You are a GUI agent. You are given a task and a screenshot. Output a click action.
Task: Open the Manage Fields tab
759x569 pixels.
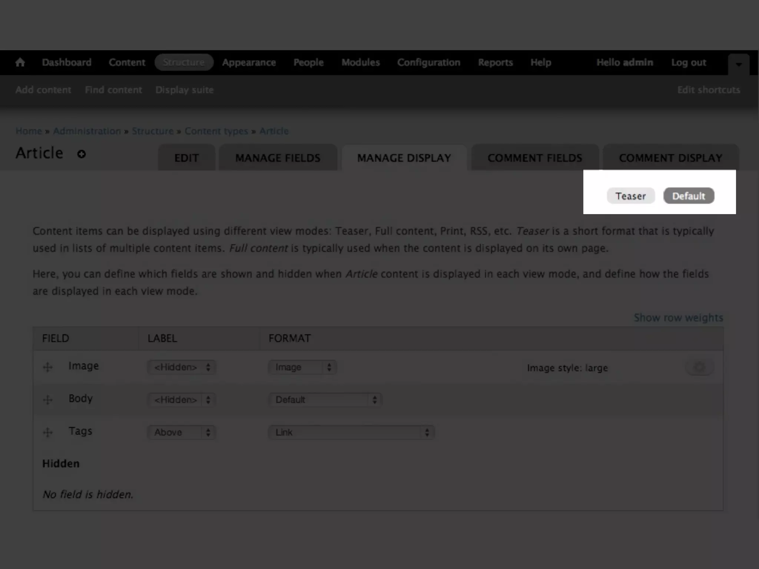[x=278, y=158]
